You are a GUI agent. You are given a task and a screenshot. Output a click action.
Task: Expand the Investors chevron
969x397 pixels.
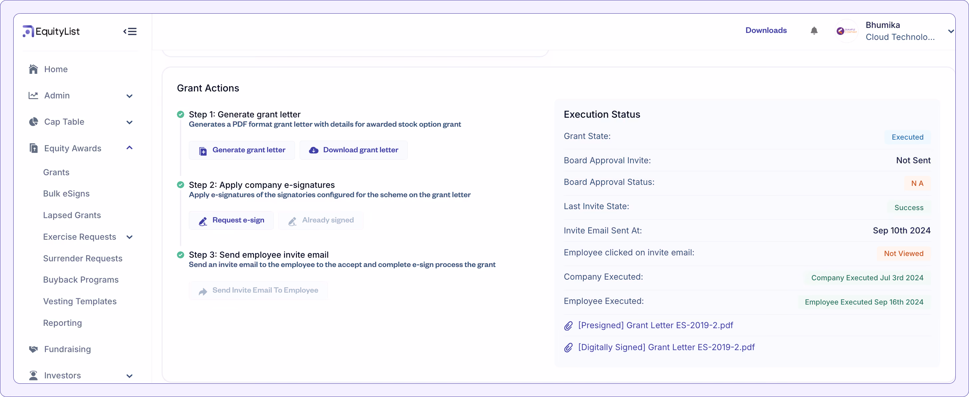(129, 376)
